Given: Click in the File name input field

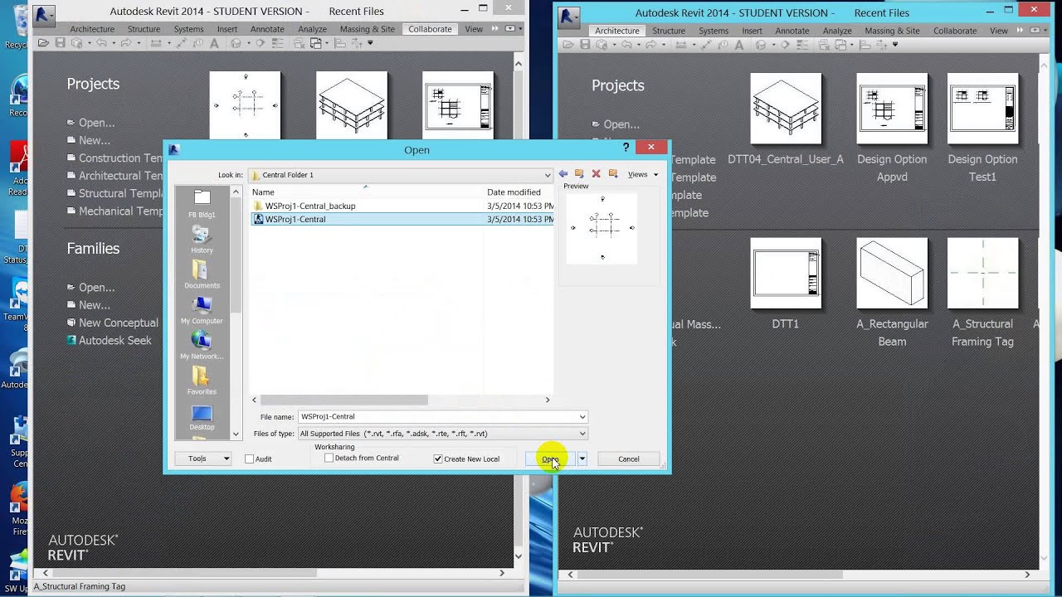Looking at the screenshot, I should (436, 417).
